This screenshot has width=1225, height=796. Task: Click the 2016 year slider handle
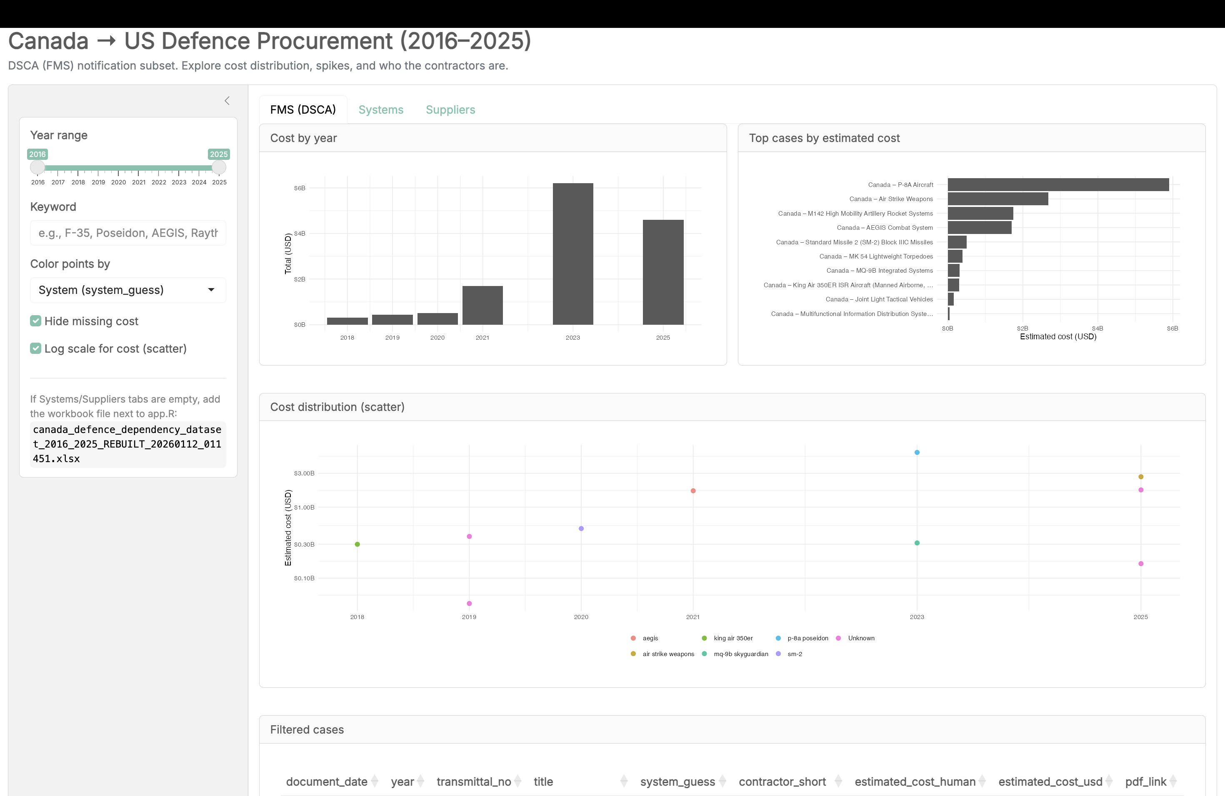37,167
